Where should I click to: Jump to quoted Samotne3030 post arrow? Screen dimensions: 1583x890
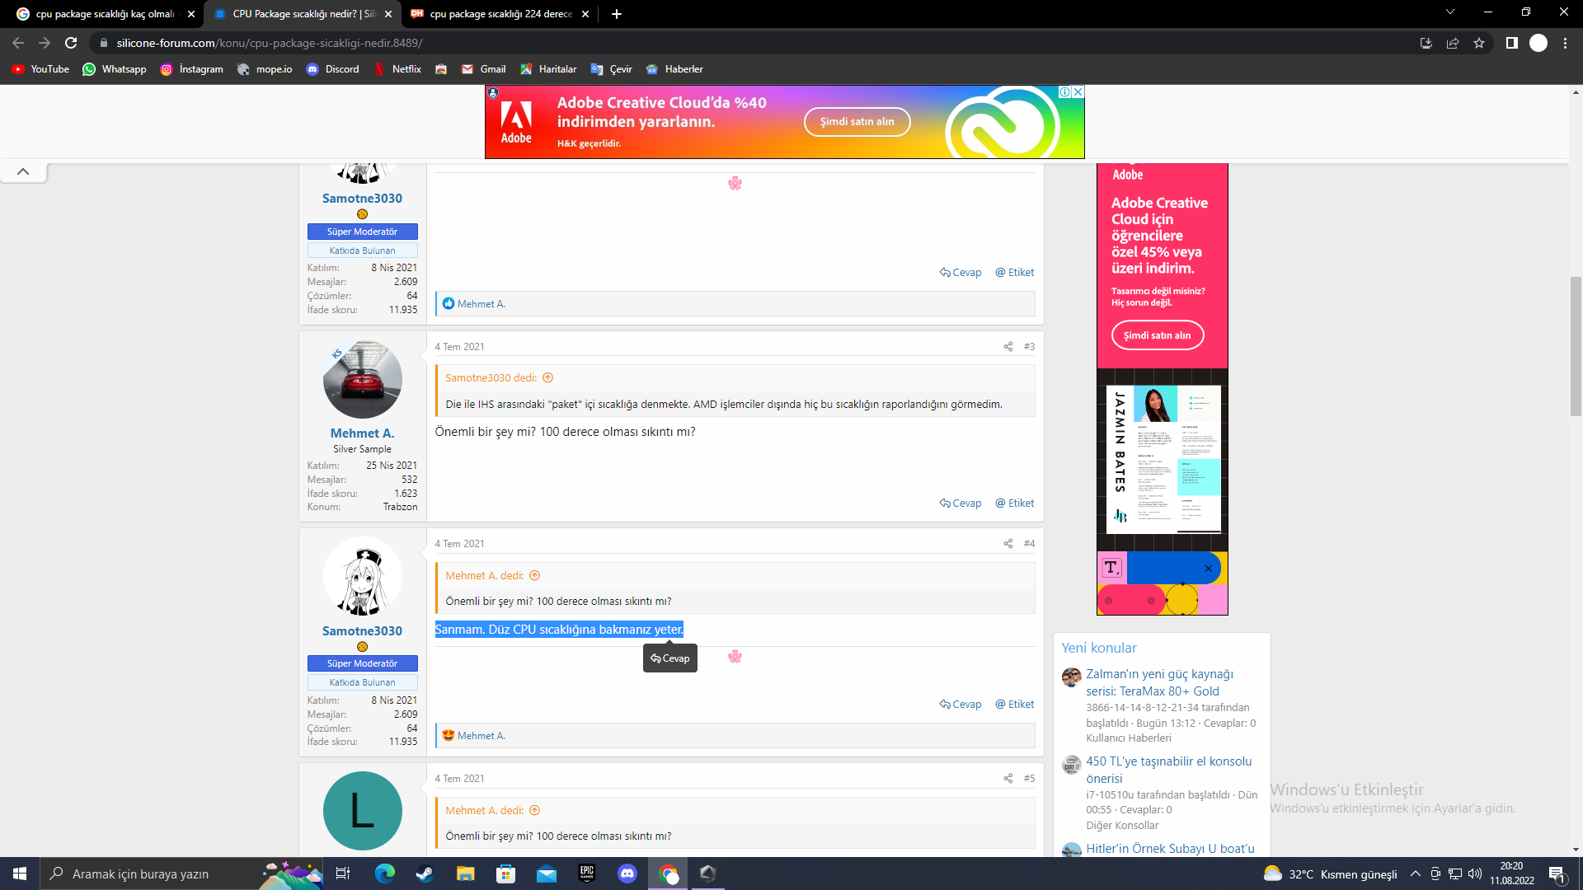[x=547, y=378]
